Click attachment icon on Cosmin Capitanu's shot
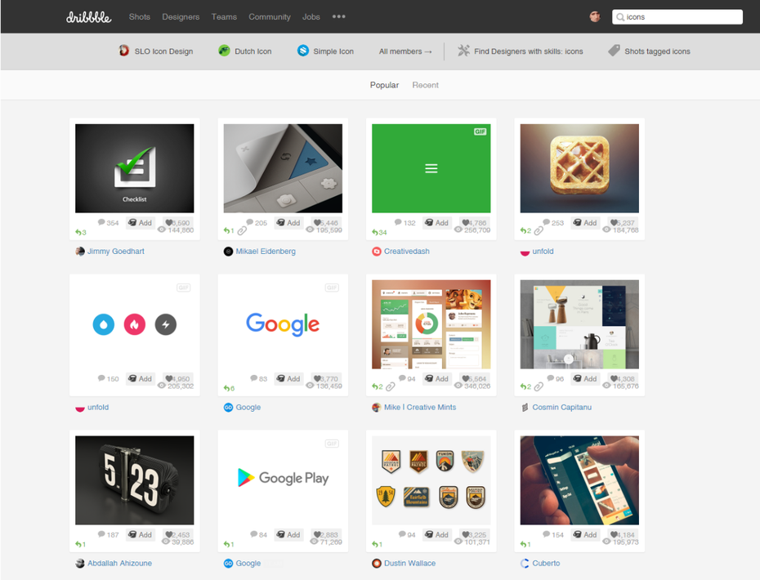The width and height of the screenshot is (760, 580). pos(538,387)
